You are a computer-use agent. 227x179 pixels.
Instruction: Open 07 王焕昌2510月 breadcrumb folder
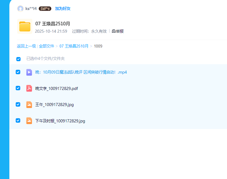74,46
